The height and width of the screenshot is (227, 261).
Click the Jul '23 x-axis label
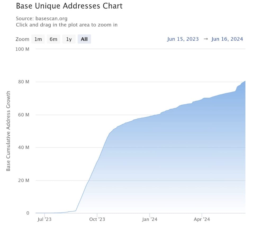(44, 219)
